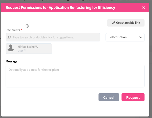The width and height of the screenshot is (152, 118).
Task: Submit with the pink Request button
Action: [x=133, y=98]
